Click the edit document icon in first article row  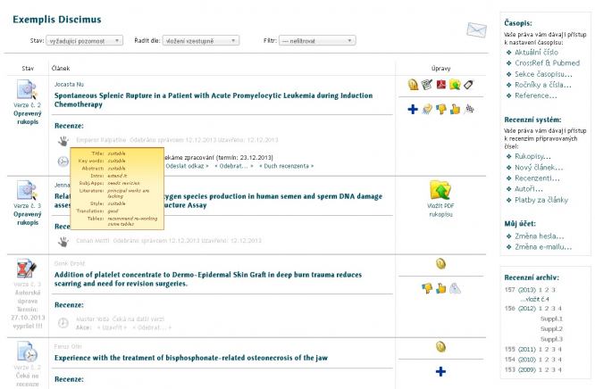coord(426,85)
